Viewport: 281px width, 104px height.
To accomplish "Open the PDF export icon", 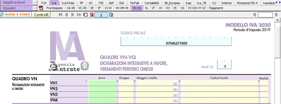I will (x=41, y=8).
